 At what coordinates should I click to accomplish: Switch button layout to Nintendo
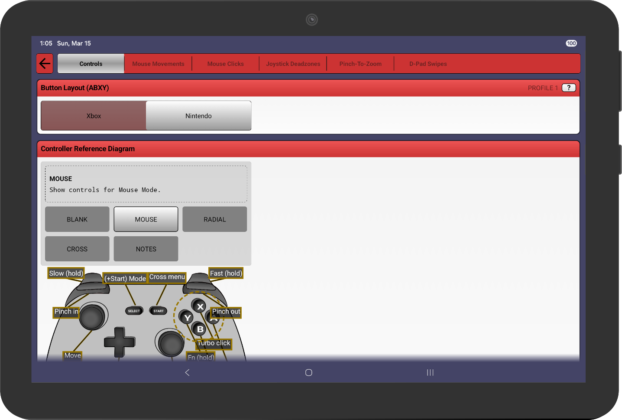coord(198,116)
